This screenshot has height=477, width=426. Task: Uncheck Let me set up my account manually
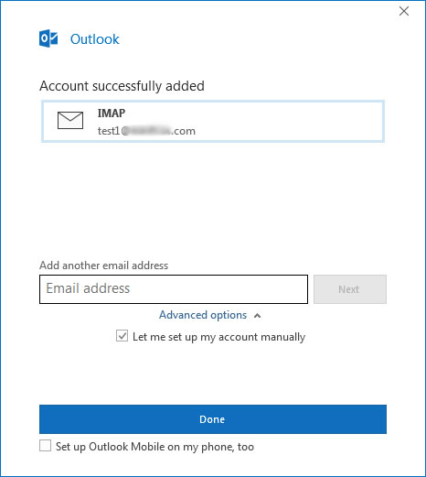[x=122, y=336]
